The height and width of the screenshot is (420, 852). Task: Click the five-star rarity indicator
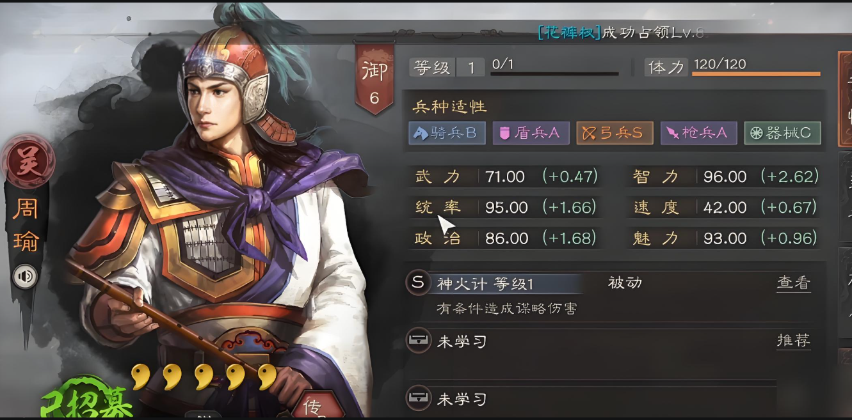(204, 378)
